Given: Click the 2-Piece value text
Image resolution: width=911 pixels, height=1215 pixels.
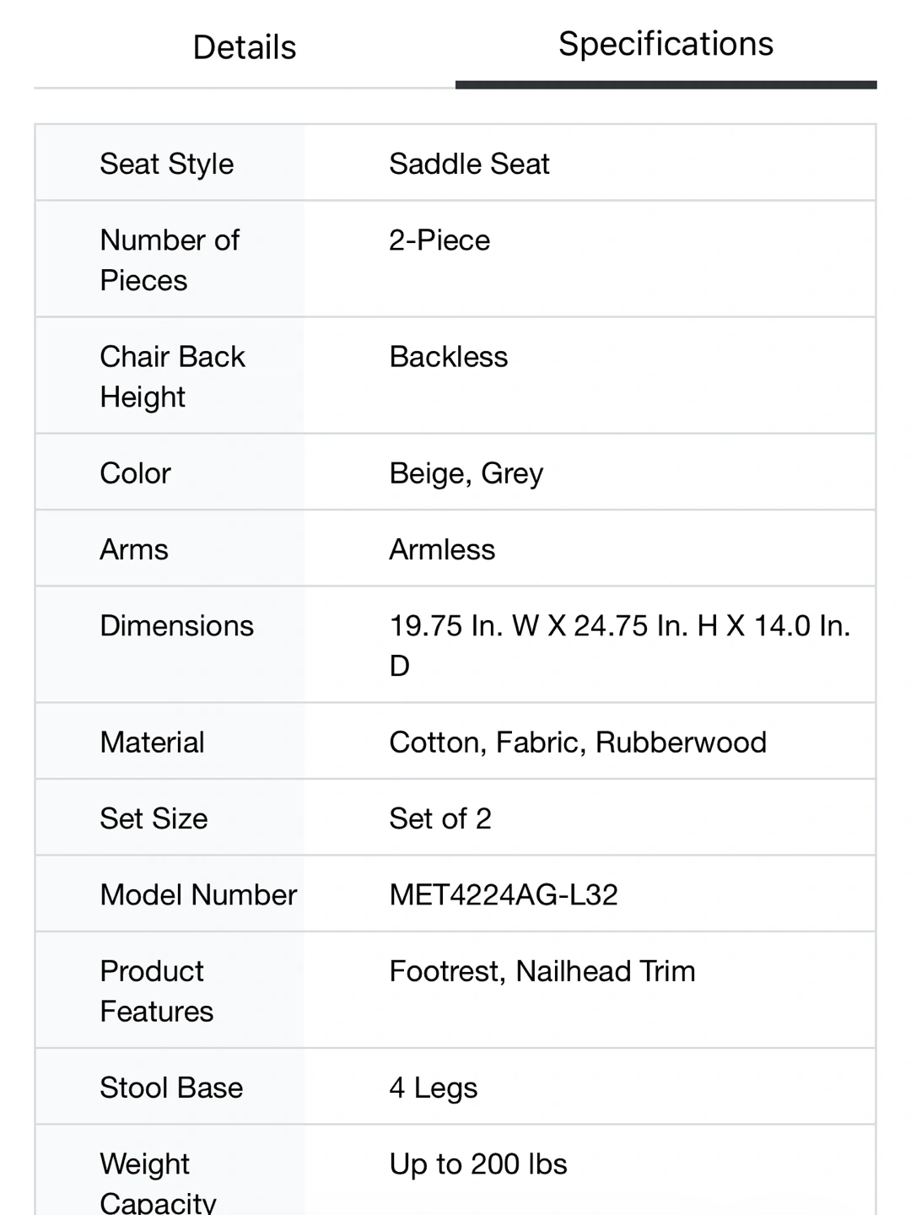Looking at the screenshot, I should pyautogui.click(x=439, y=240).
